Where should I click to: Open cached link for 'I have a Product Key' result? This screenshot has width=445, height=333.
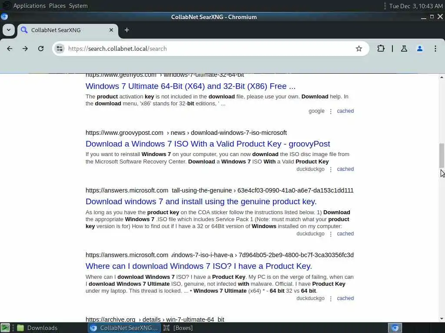345,298
